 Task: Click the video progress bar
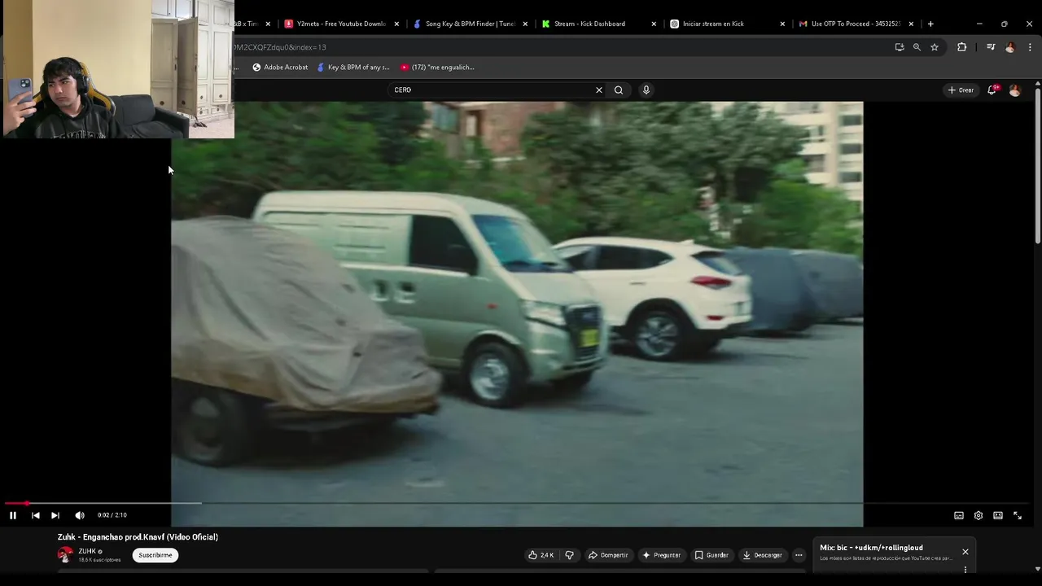click(517, 504)
